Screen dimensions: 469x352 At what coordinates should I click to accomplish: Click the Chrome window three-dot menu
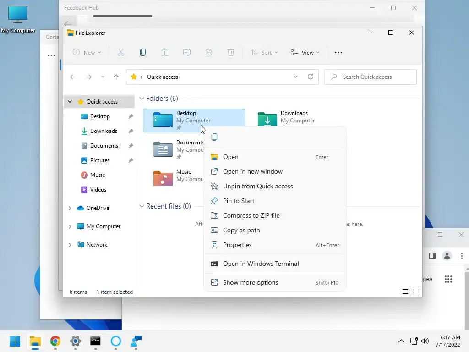(x=462, y=256)
